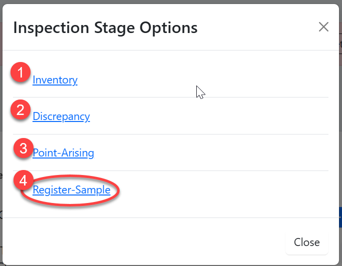The width and height of the screenshot is (342, 266).
Task: Click the red number 2 badge
Action: coord(21,110)
